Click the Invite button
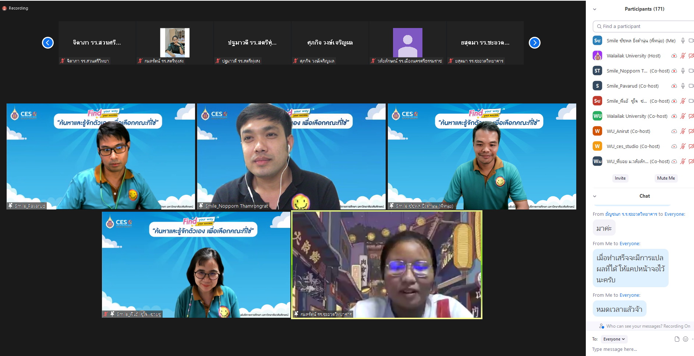 [x=620, y=178]
